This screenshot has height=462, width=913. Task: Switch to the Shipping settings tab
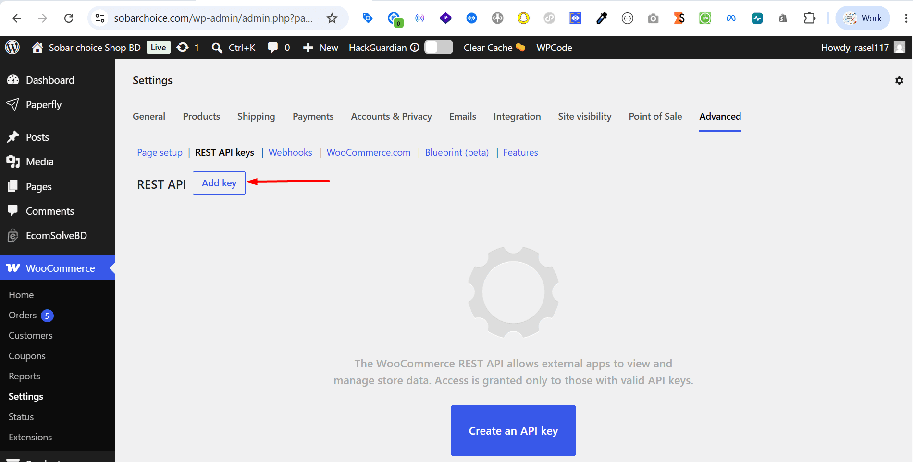click(x=256, y=116)
